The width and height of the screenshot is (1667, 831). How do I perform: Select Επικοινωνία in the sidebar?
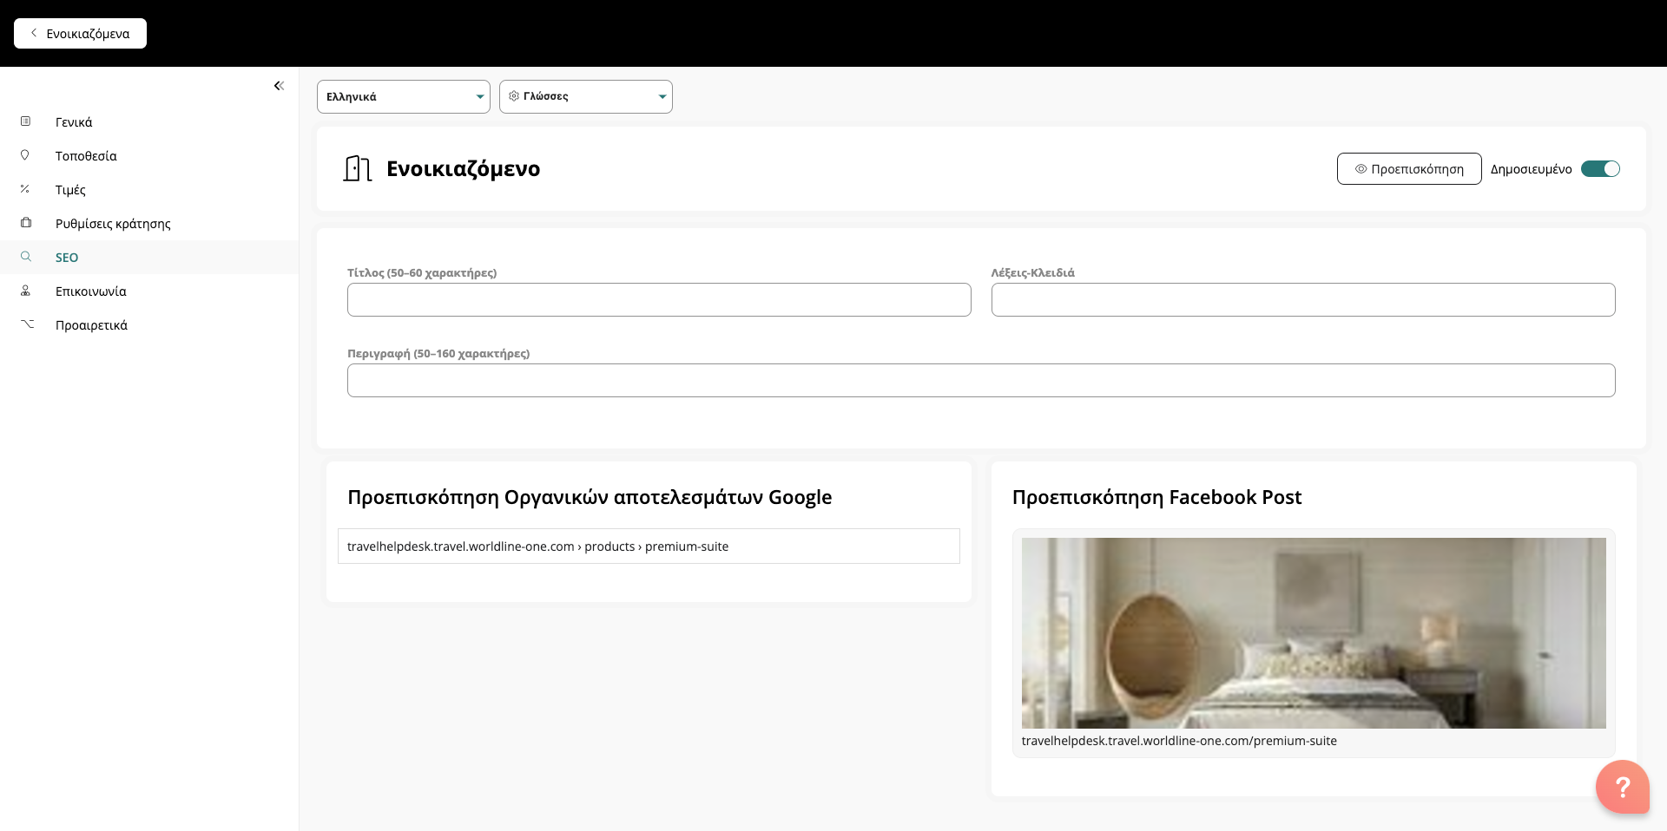pyautogui.click(x=90, y=291)
